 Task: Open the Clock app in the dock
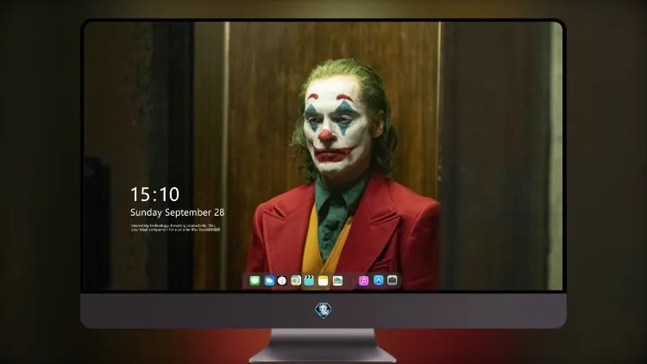pos(282,280)
